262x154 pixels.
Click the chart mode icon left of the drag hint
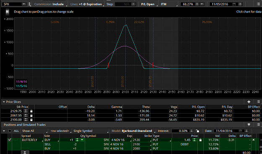pyautogui.click(x=8, y=12)
